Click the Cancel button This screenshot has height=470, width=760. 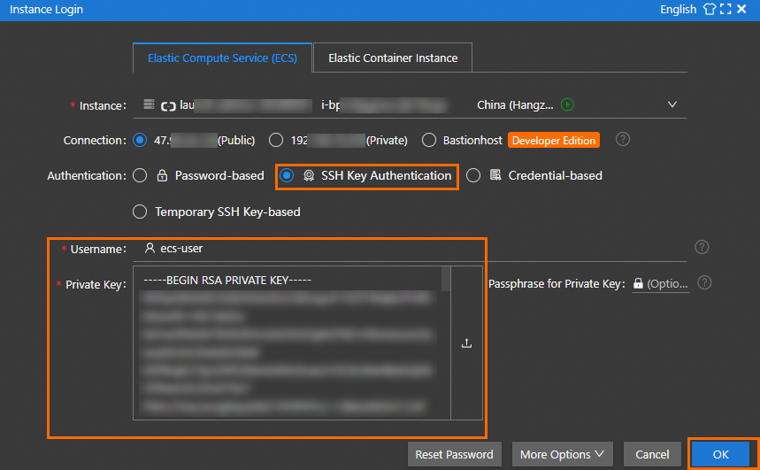[x=652, y=454]
